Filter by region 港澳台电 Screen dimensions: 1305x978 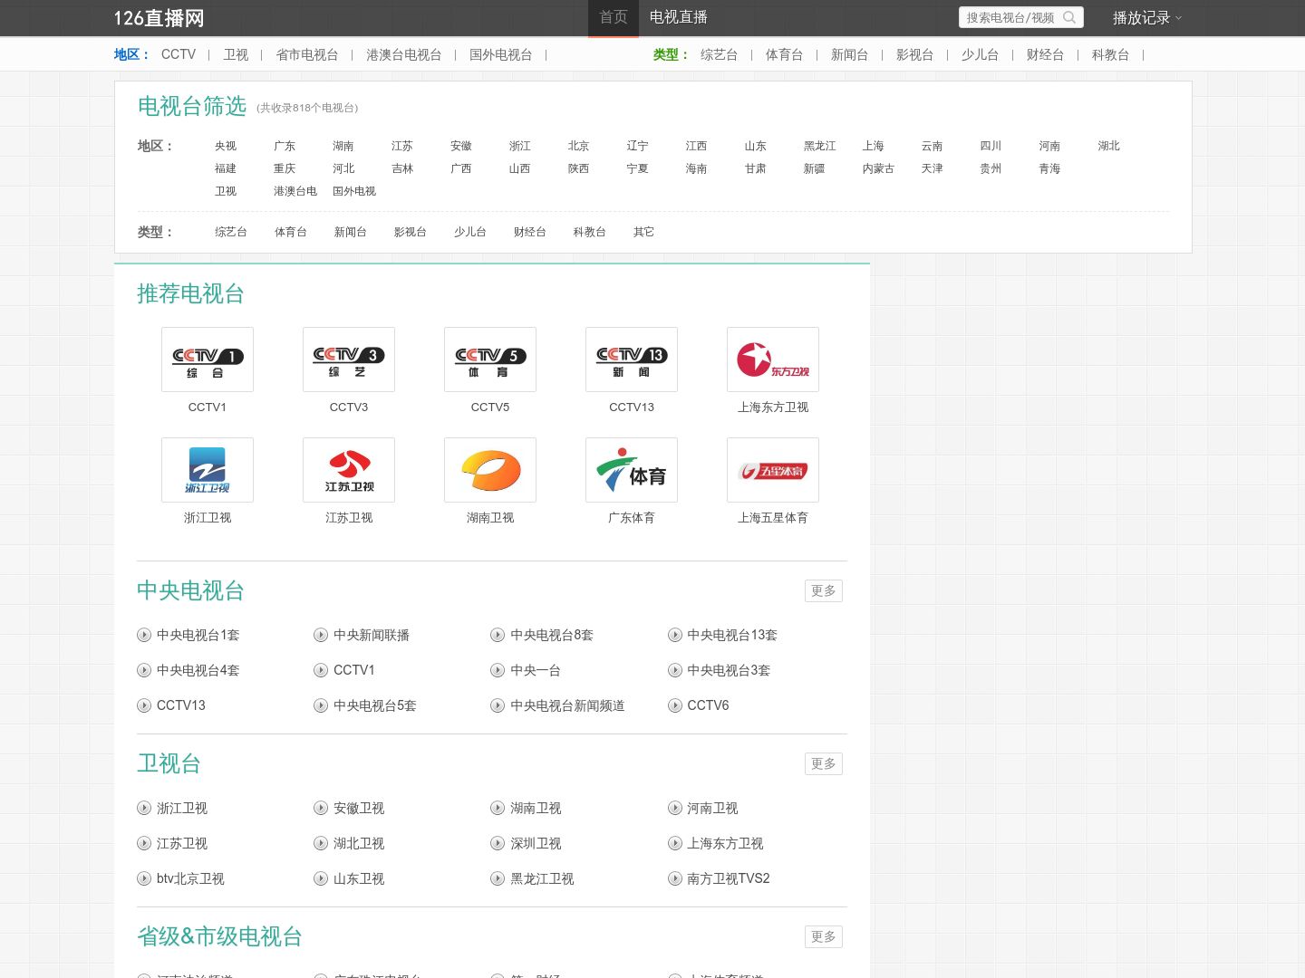[x=295, y=191]
